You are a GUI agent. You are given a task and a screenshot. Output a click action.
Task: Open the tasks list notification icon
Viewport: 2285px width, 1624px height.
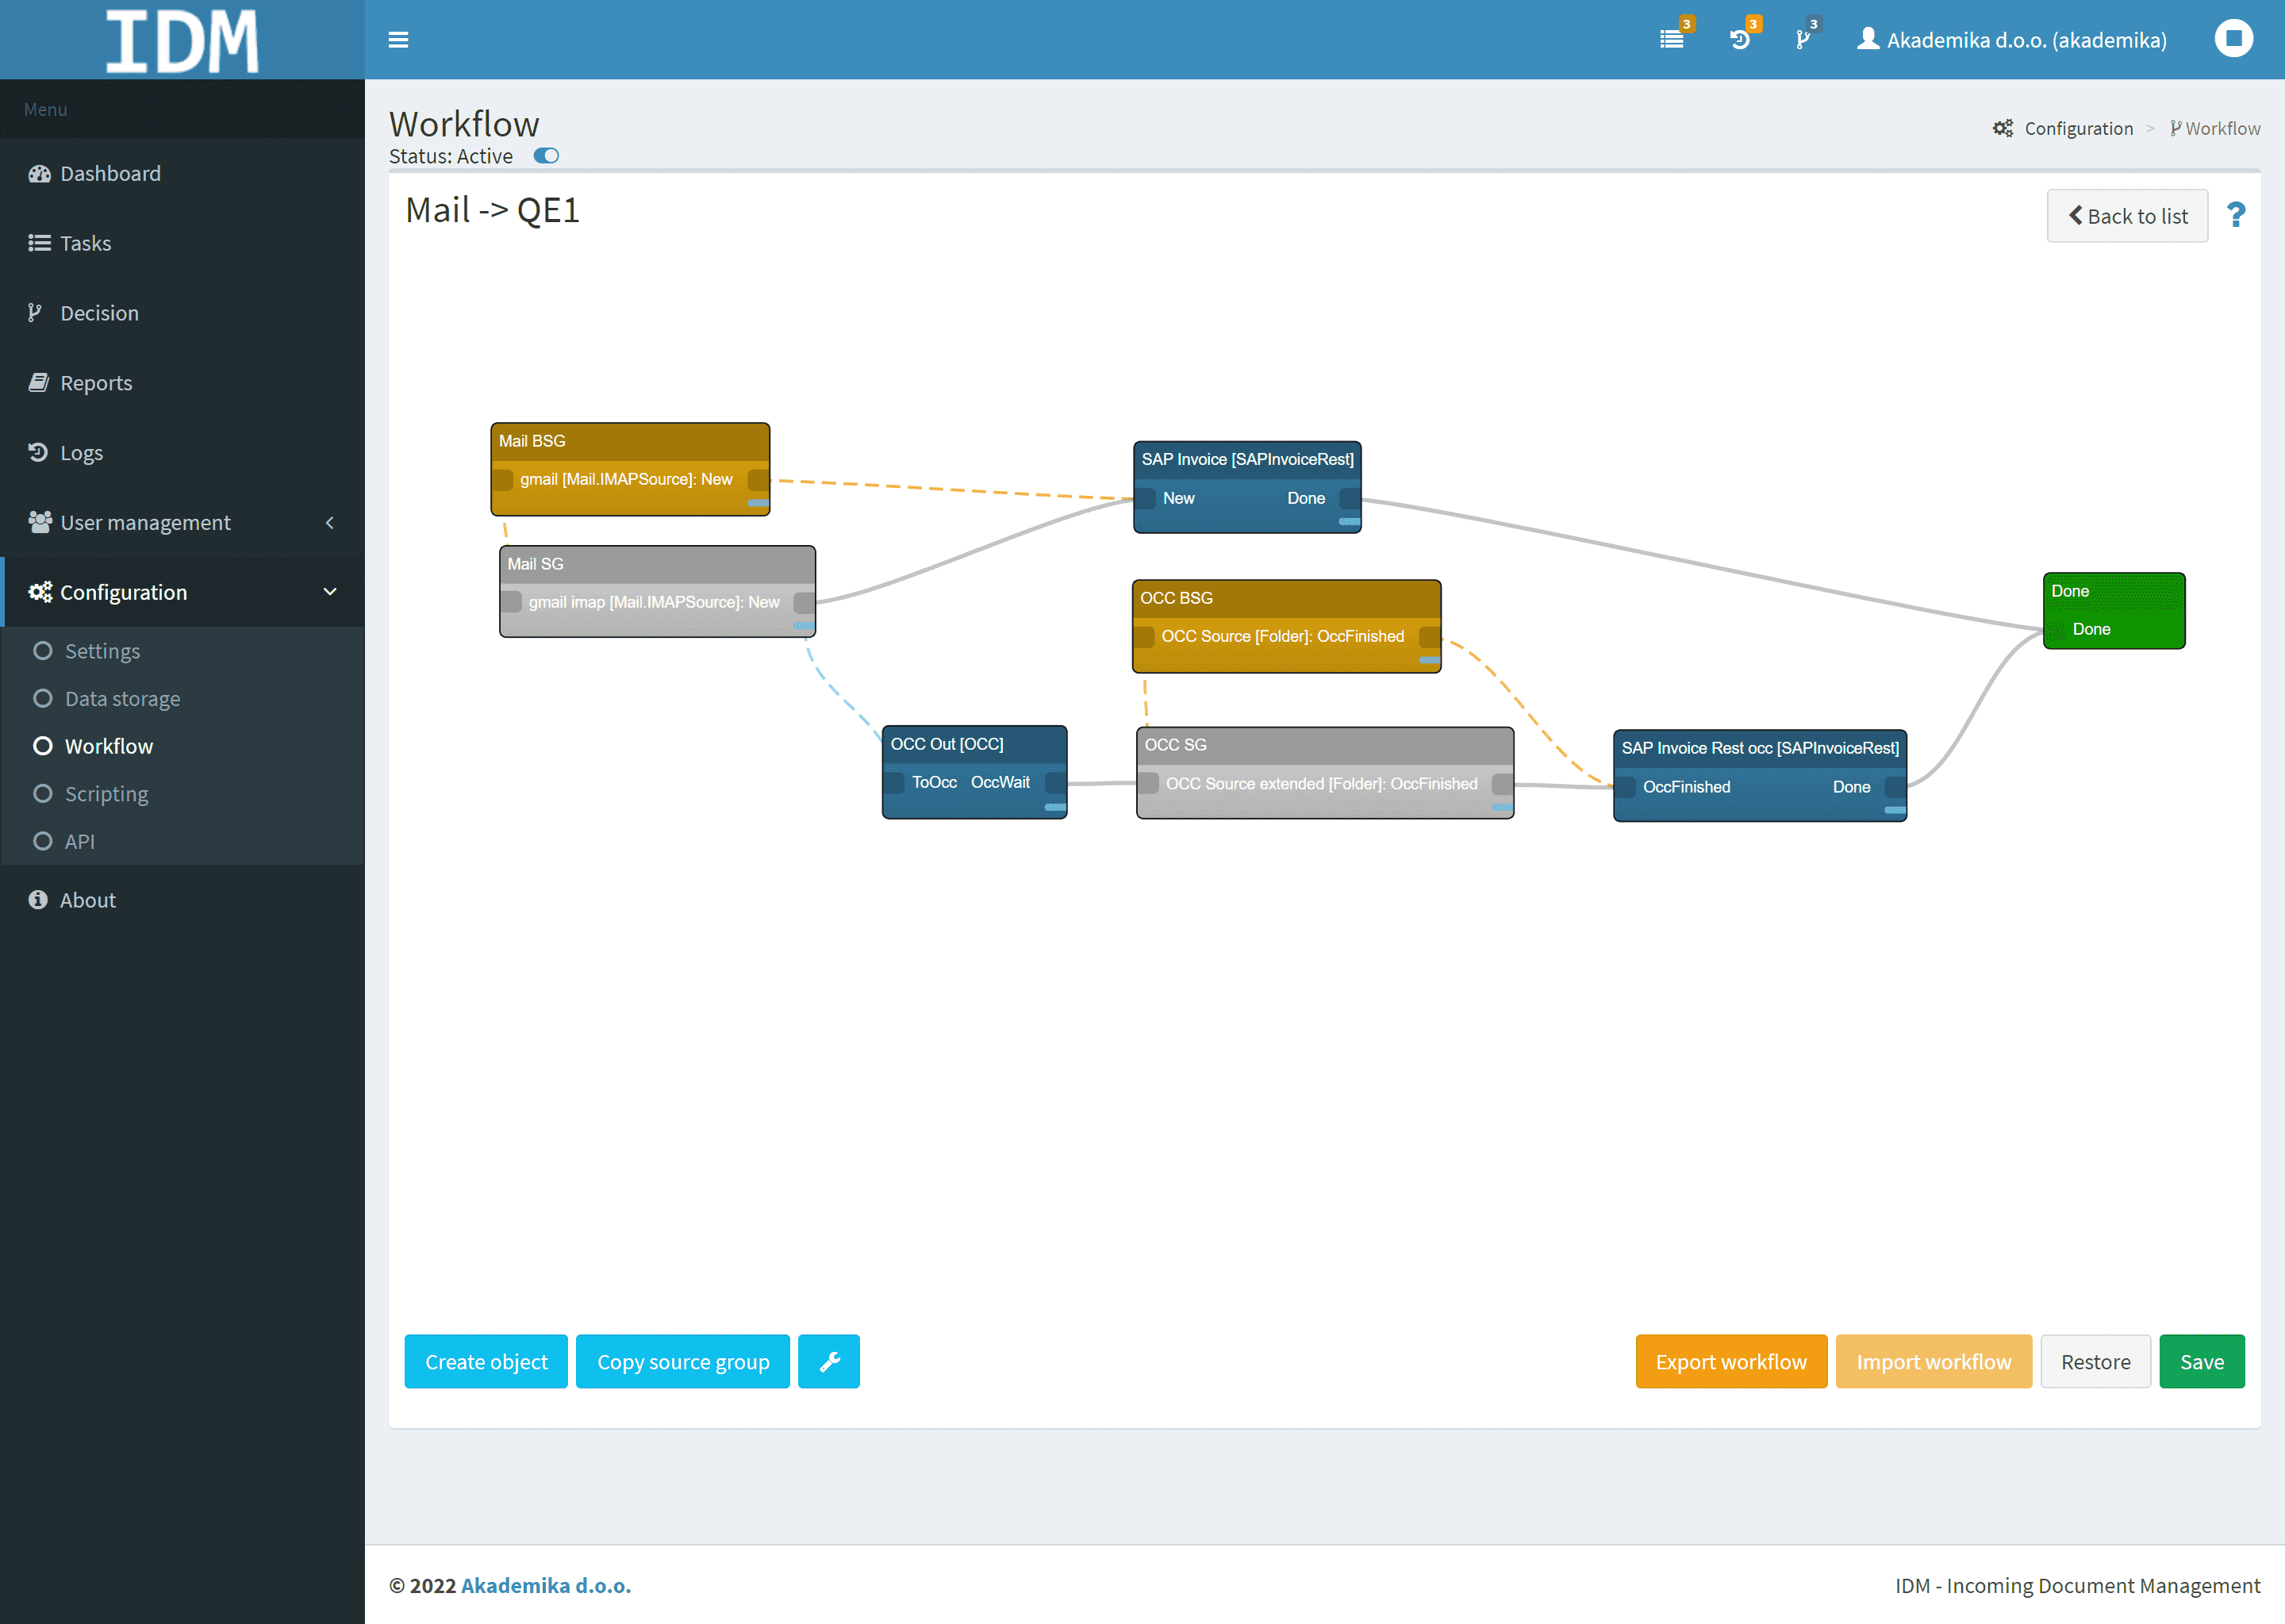click(x=1672, y=39)
